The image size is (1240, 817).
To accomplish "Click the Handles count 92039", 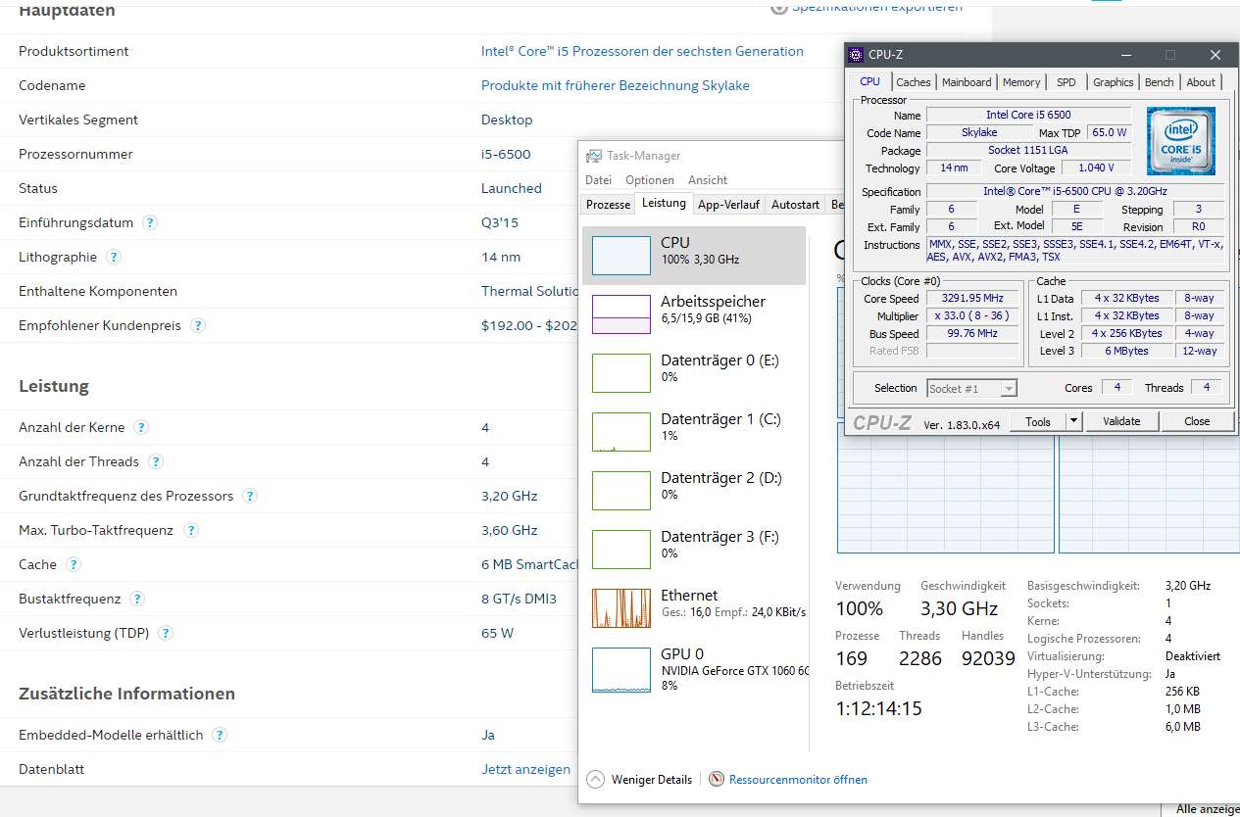I will pos(988,659).
